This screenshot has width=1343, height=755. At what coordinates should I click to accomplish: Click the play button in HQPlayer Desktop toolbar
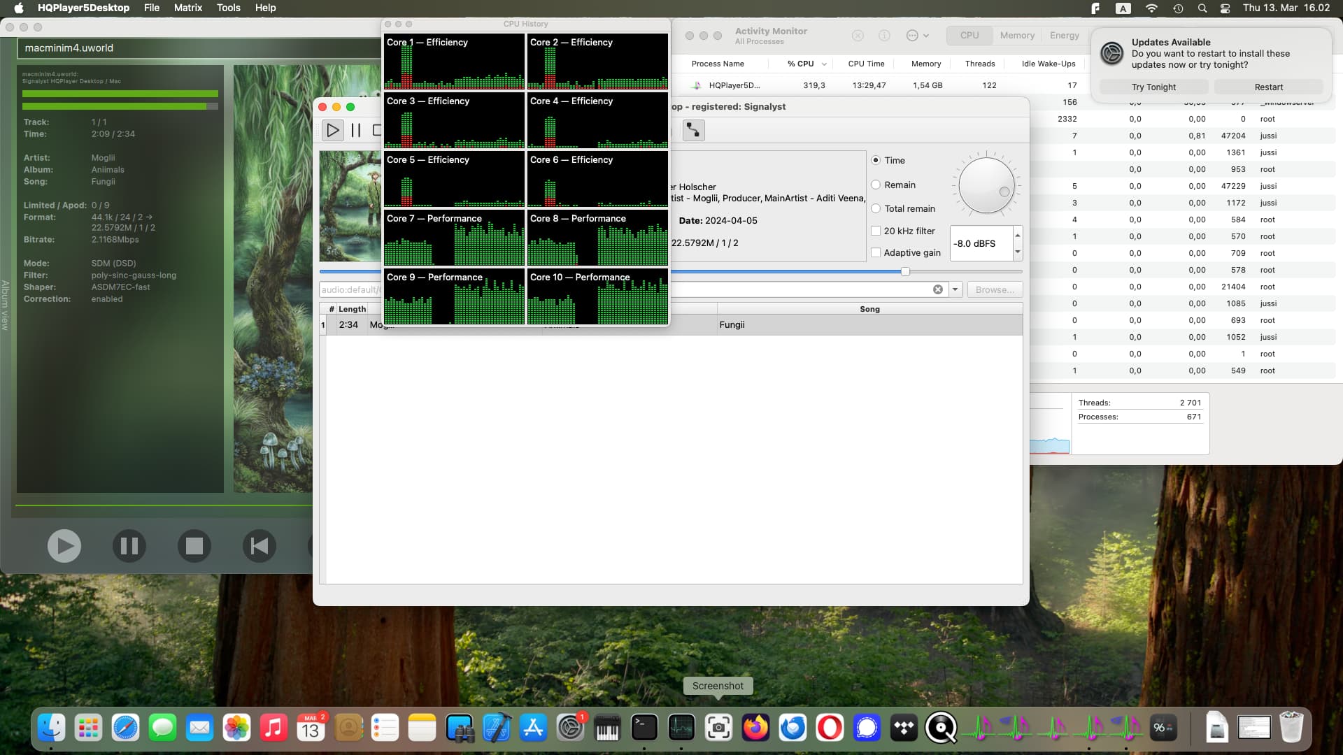click(333, 130)
